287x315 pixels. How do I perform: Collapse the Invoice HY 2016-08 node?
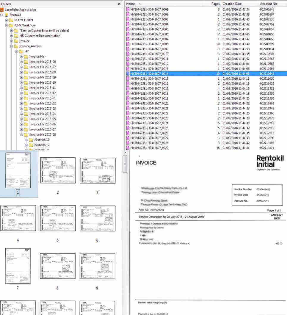21,135
